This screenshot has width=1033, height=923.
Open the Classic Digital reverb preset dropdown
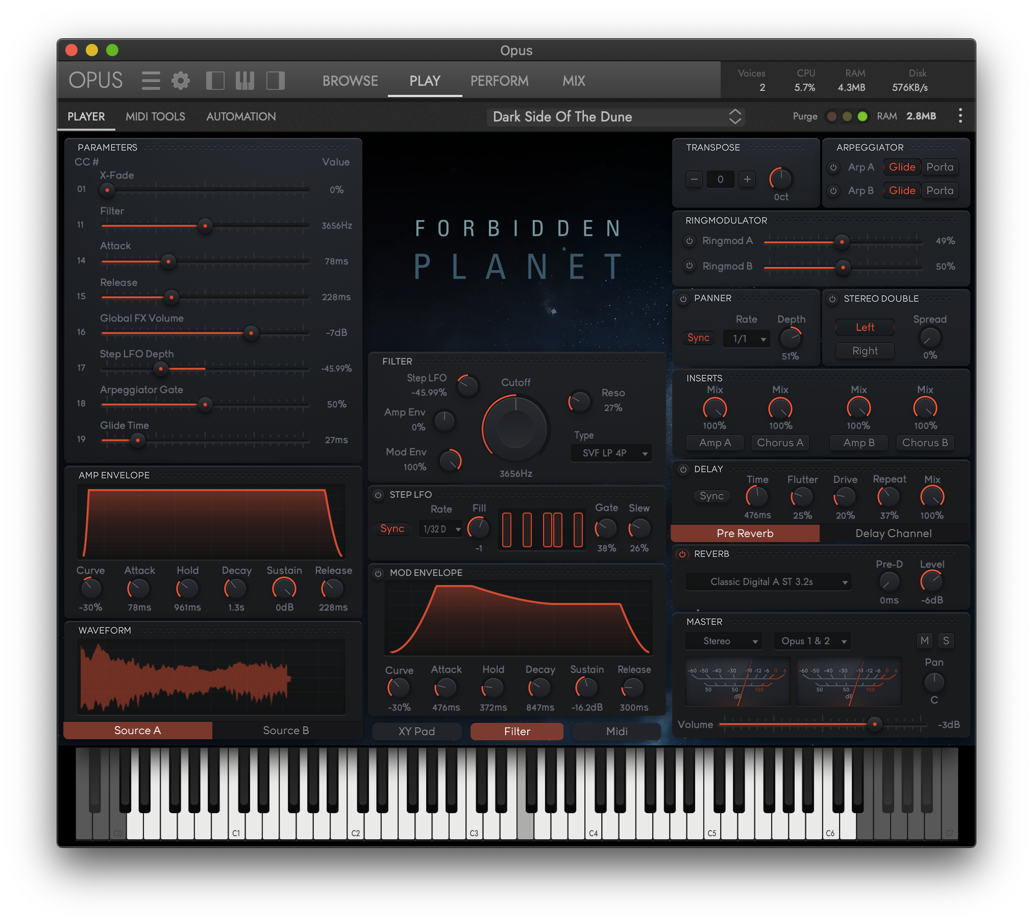point(769,582)
